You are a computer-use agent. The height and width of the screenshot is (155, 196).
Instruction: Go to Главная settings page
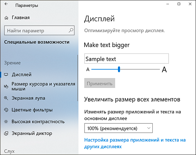21,17
